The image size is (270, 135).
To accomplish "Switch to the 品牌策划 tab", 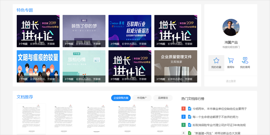I will (163, 98).
